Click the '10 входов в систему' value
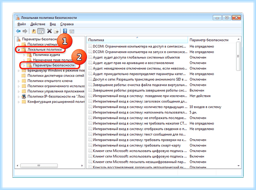This screenshot has height=190, width=256. [x=205, y=107]
